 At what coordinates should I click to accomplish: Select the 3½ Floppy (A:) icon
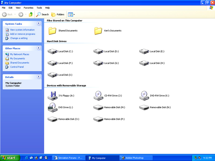click(x=52, y=96)
